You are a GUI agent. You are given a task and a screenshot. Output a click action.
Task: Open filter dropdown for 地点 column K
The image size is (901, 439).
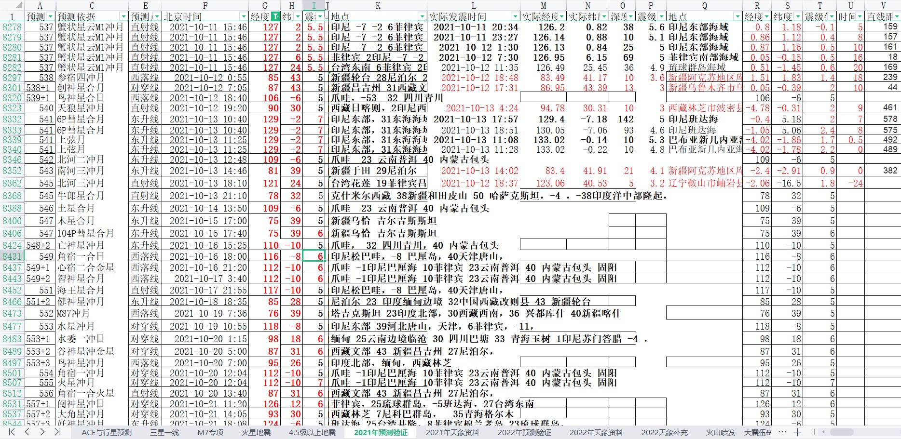423,16
